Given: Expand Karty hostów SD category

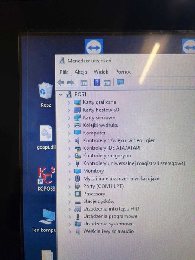Looking at the screenshot, I should [x=69, y=110].
